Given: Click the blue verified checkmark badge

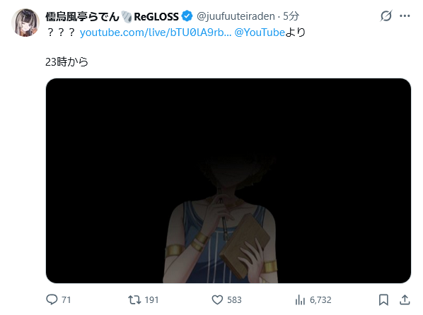Looking at the screenshot, I should click(187, 16).
